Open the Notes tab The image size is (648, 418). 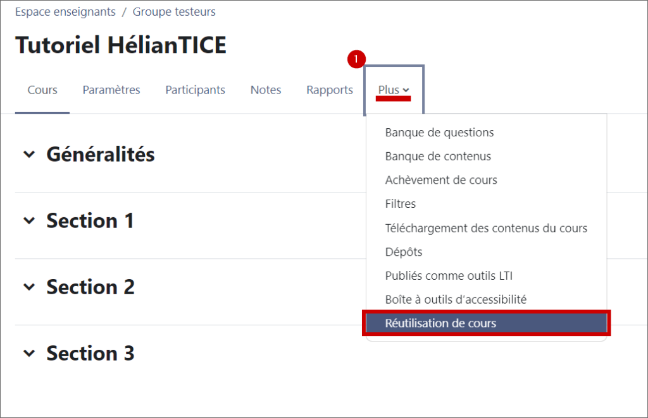click(266, 90)
